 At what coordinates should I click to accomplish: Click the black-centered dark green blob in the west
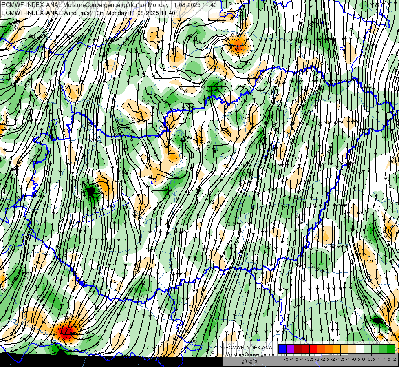[x=90, y=190]
